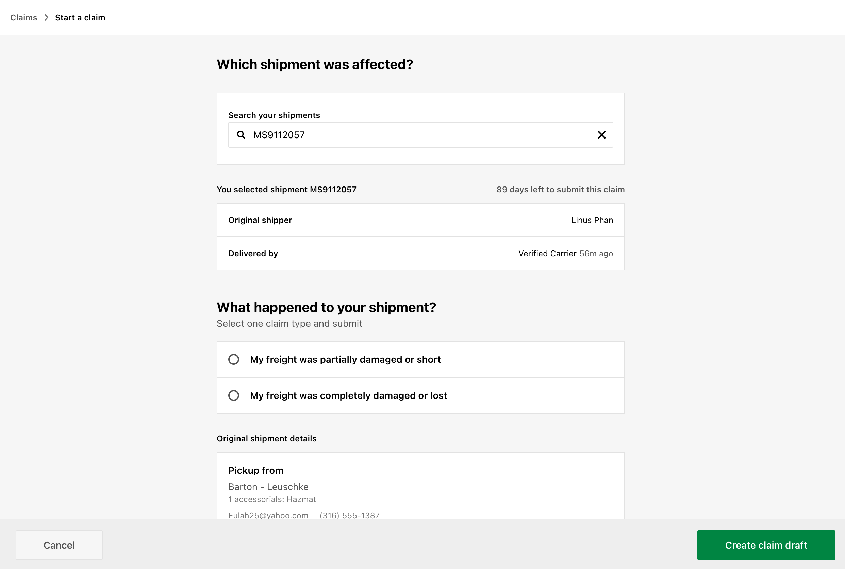This screenshot has height=569, width=845.
Task: Click 'Select one claim type and submit' text
Action: click(x=289, y=323)
